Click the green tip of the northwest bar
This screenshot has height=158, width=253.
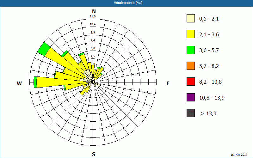pyautogui.click(x=44, y=49)
